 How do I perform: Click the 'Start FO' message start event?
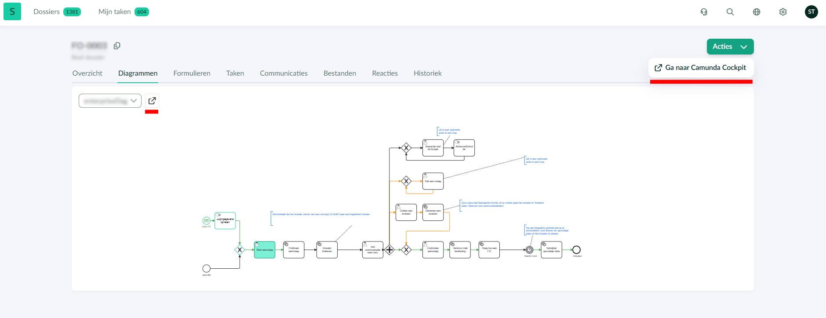point(206,220)
